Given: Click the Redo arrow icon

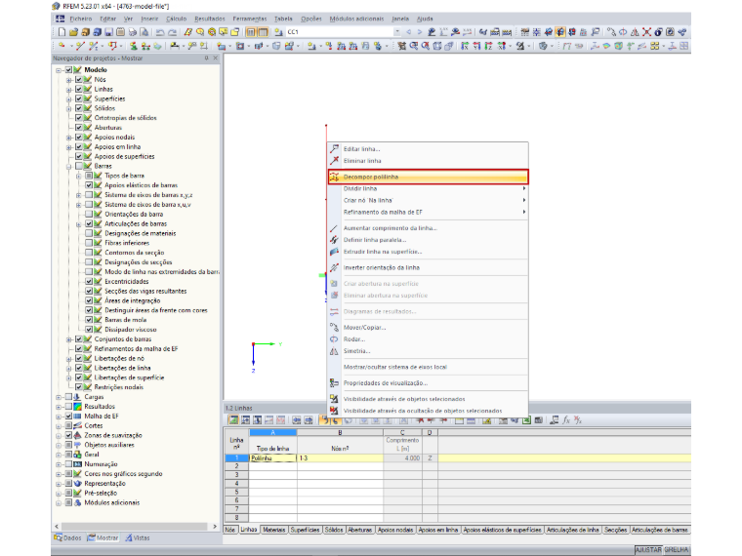Looking at the screenshot, I should coord(172,32).
